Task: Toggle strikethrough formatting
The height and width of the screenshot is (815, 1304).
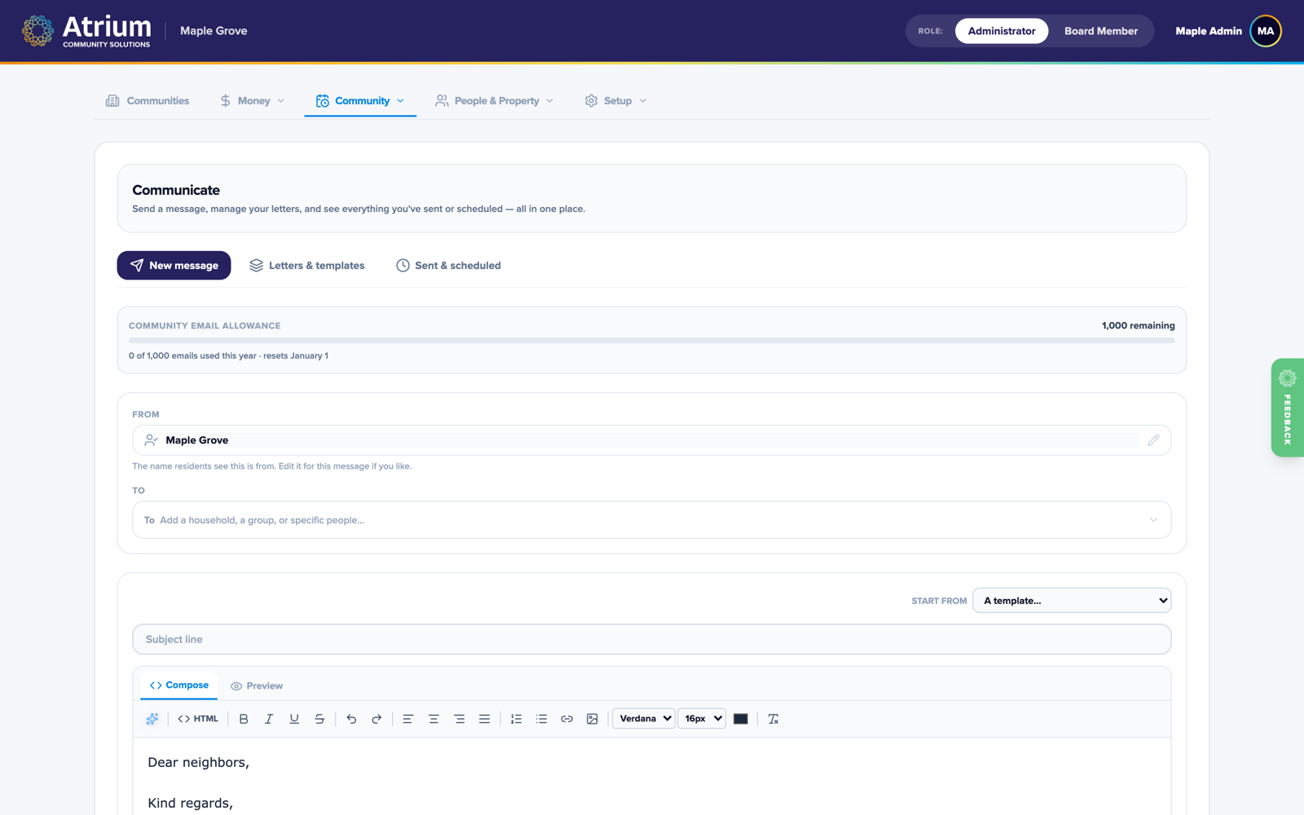Action: point(319,719)
